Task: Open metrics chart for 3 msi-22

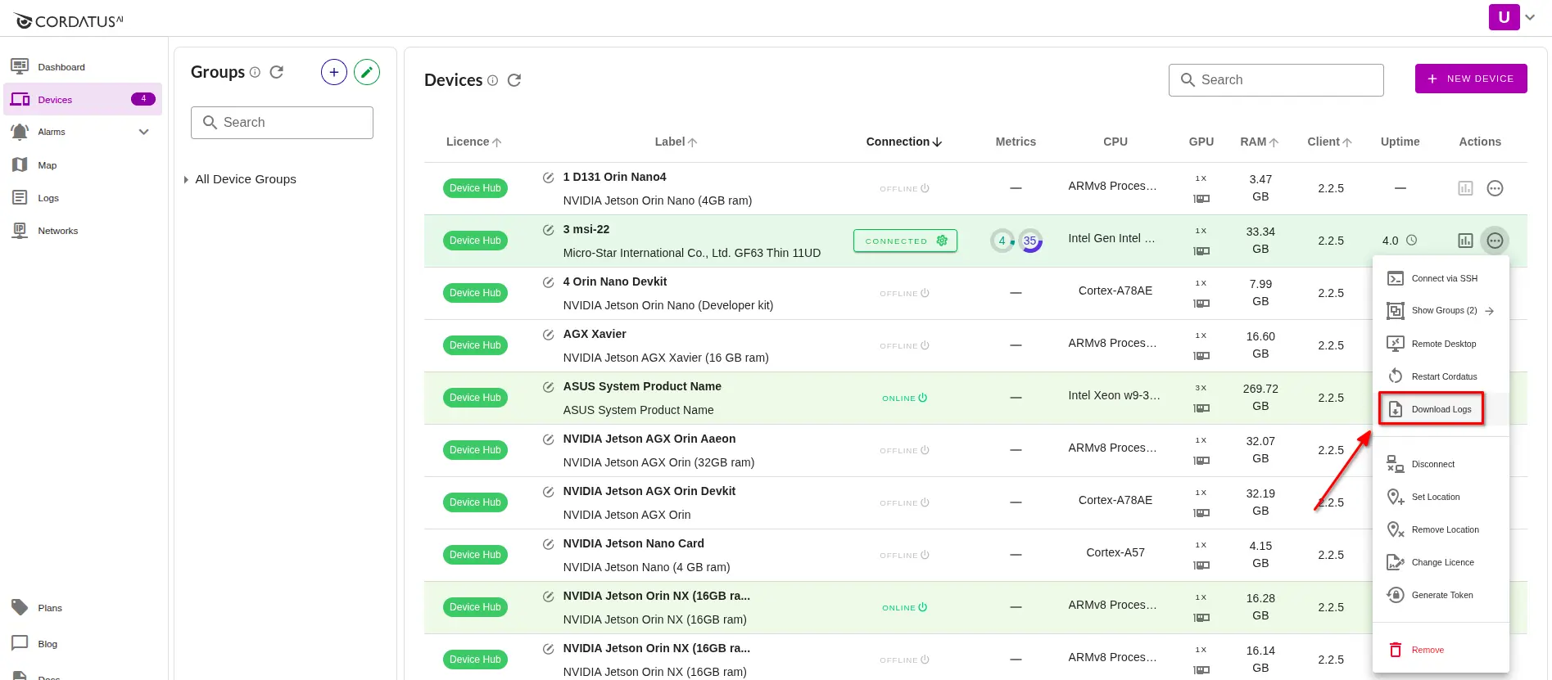Action: [x=1465, y=241]
